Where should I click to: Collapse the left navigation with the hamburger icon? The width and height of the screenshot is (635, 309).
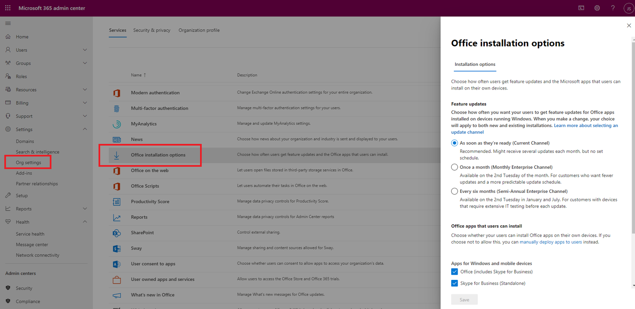click(8, 23)
